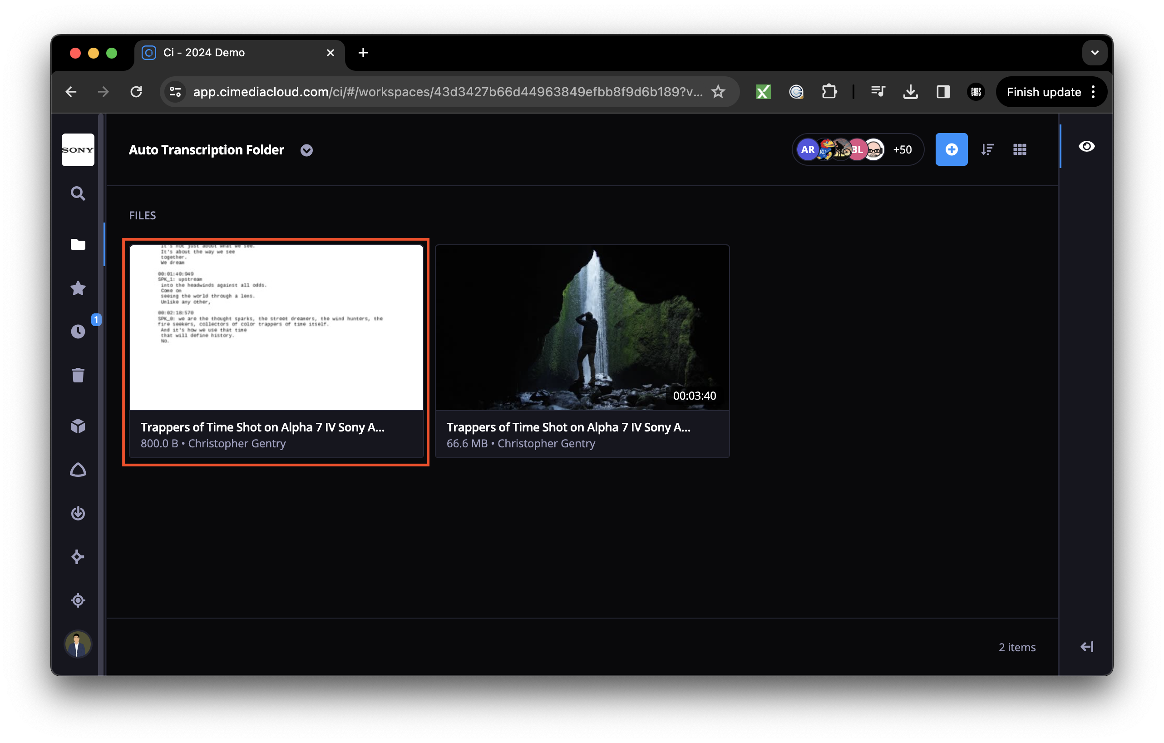Viewport: 1164px width, 743px height.
Task: Click the Sony logo at the sidebar top
Action: pyautogui.click(x=77, y=149)
